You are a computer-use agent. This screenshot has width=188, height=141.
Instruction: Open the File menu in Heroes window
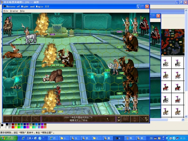pyautogui.click(x=6, y=11)
